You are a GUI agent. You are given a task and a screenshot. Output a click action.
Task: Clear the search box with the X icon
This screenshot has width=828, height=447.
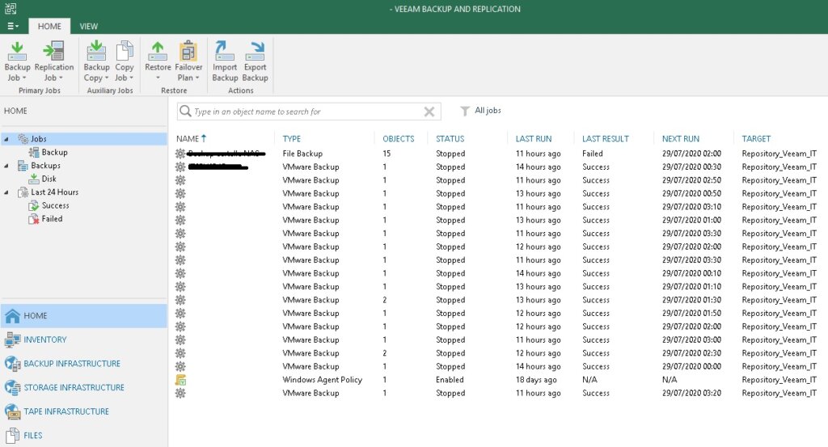pos(429,112)
